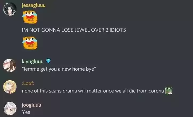Select the first crying-laughing emoji
The height and width of the screenshot is (117, 193).
[30, 17]
